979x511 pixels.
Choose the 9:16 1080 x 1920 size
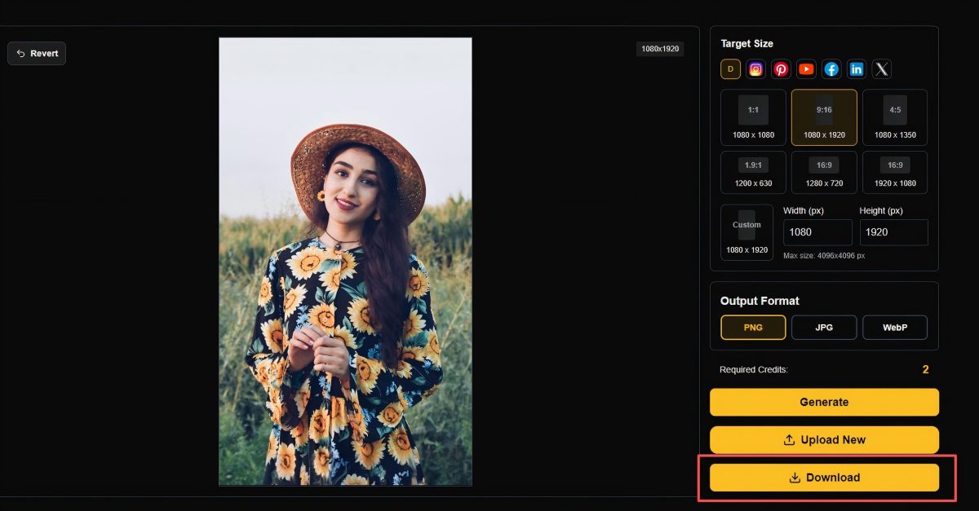[824, 117]
